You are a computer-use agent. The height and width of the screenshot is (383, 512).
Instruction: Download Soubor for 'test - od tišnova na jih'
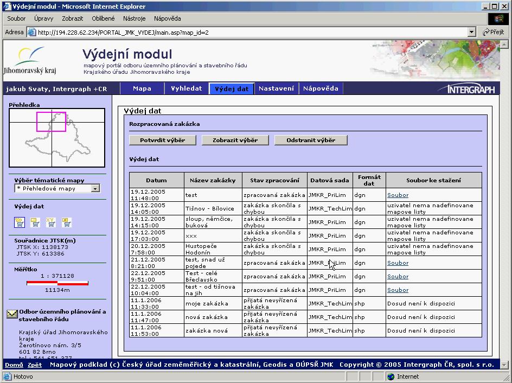tap(398, 290)
